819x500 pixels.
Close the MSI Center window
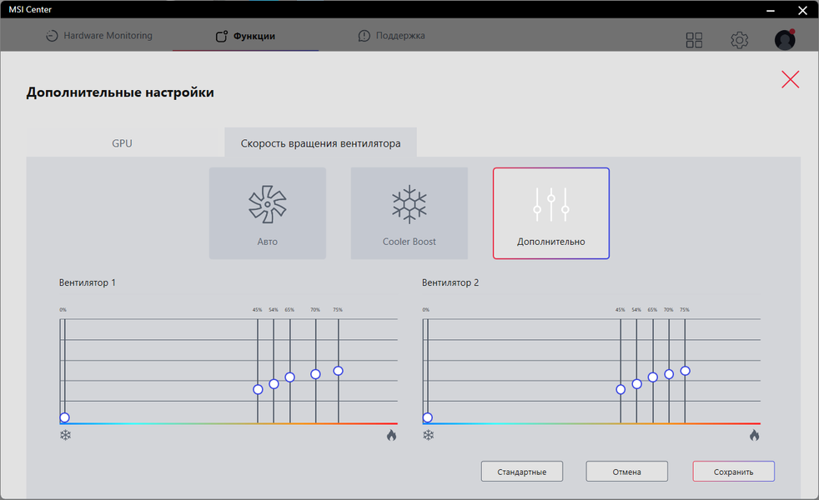click(x=803, y=10)
